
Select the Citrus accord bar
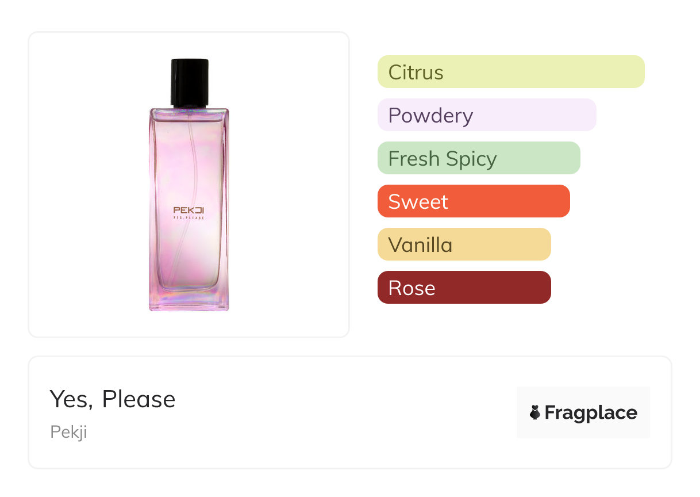tap(511, 72)
